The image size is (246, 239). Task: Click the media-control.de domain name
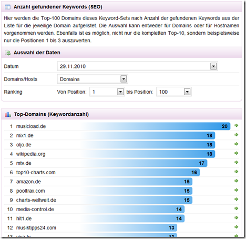[x=35, y=210]
